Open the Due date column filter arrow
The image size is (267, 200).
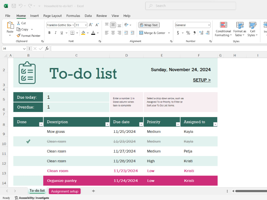point(141,124)
